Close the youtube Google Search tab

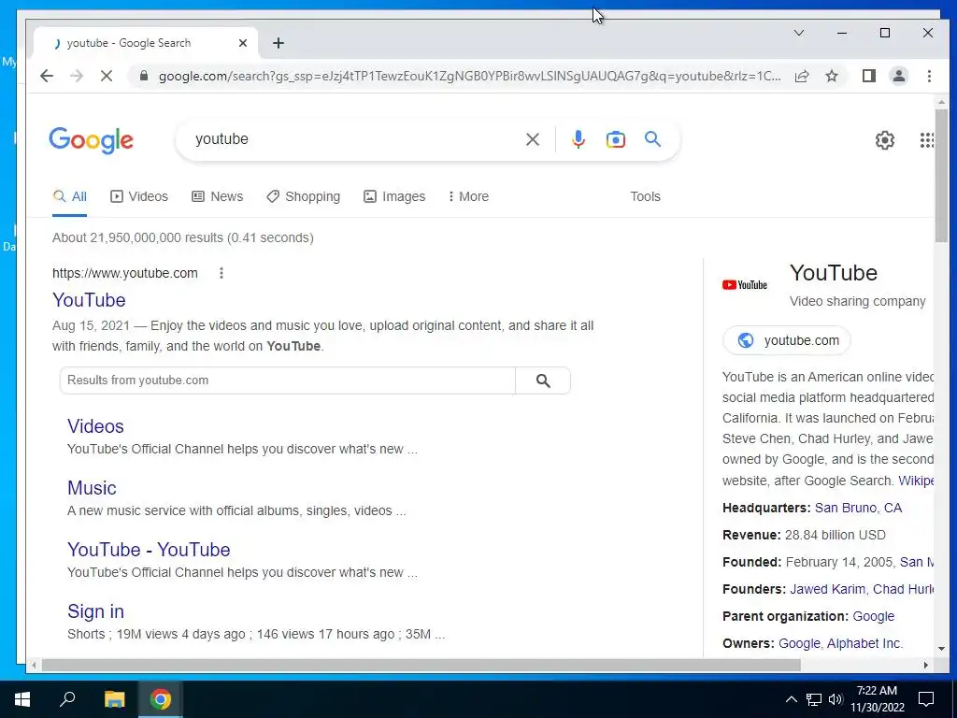(x=242, y=43)
